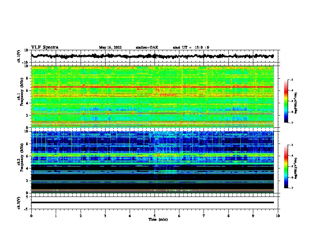Click the color bar beside the ch.1 spectrogram
Viewport: 313px width, 242px height.
tap(286, 101)
